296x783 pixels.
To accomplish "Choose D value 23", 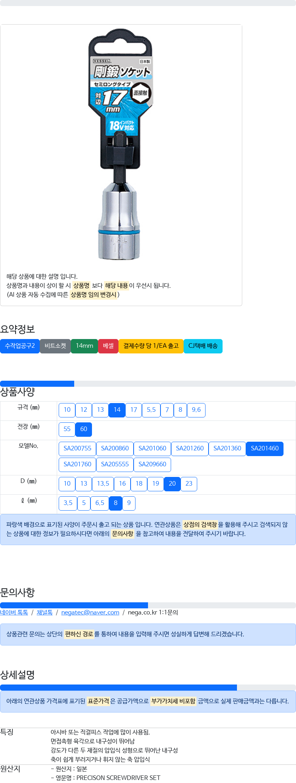I will point(189,484).
